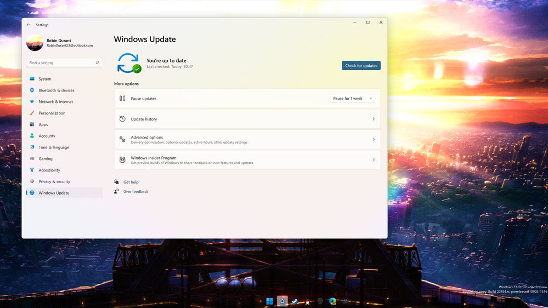
Task: Click the Advanced options title text
Action: [147, 137]
